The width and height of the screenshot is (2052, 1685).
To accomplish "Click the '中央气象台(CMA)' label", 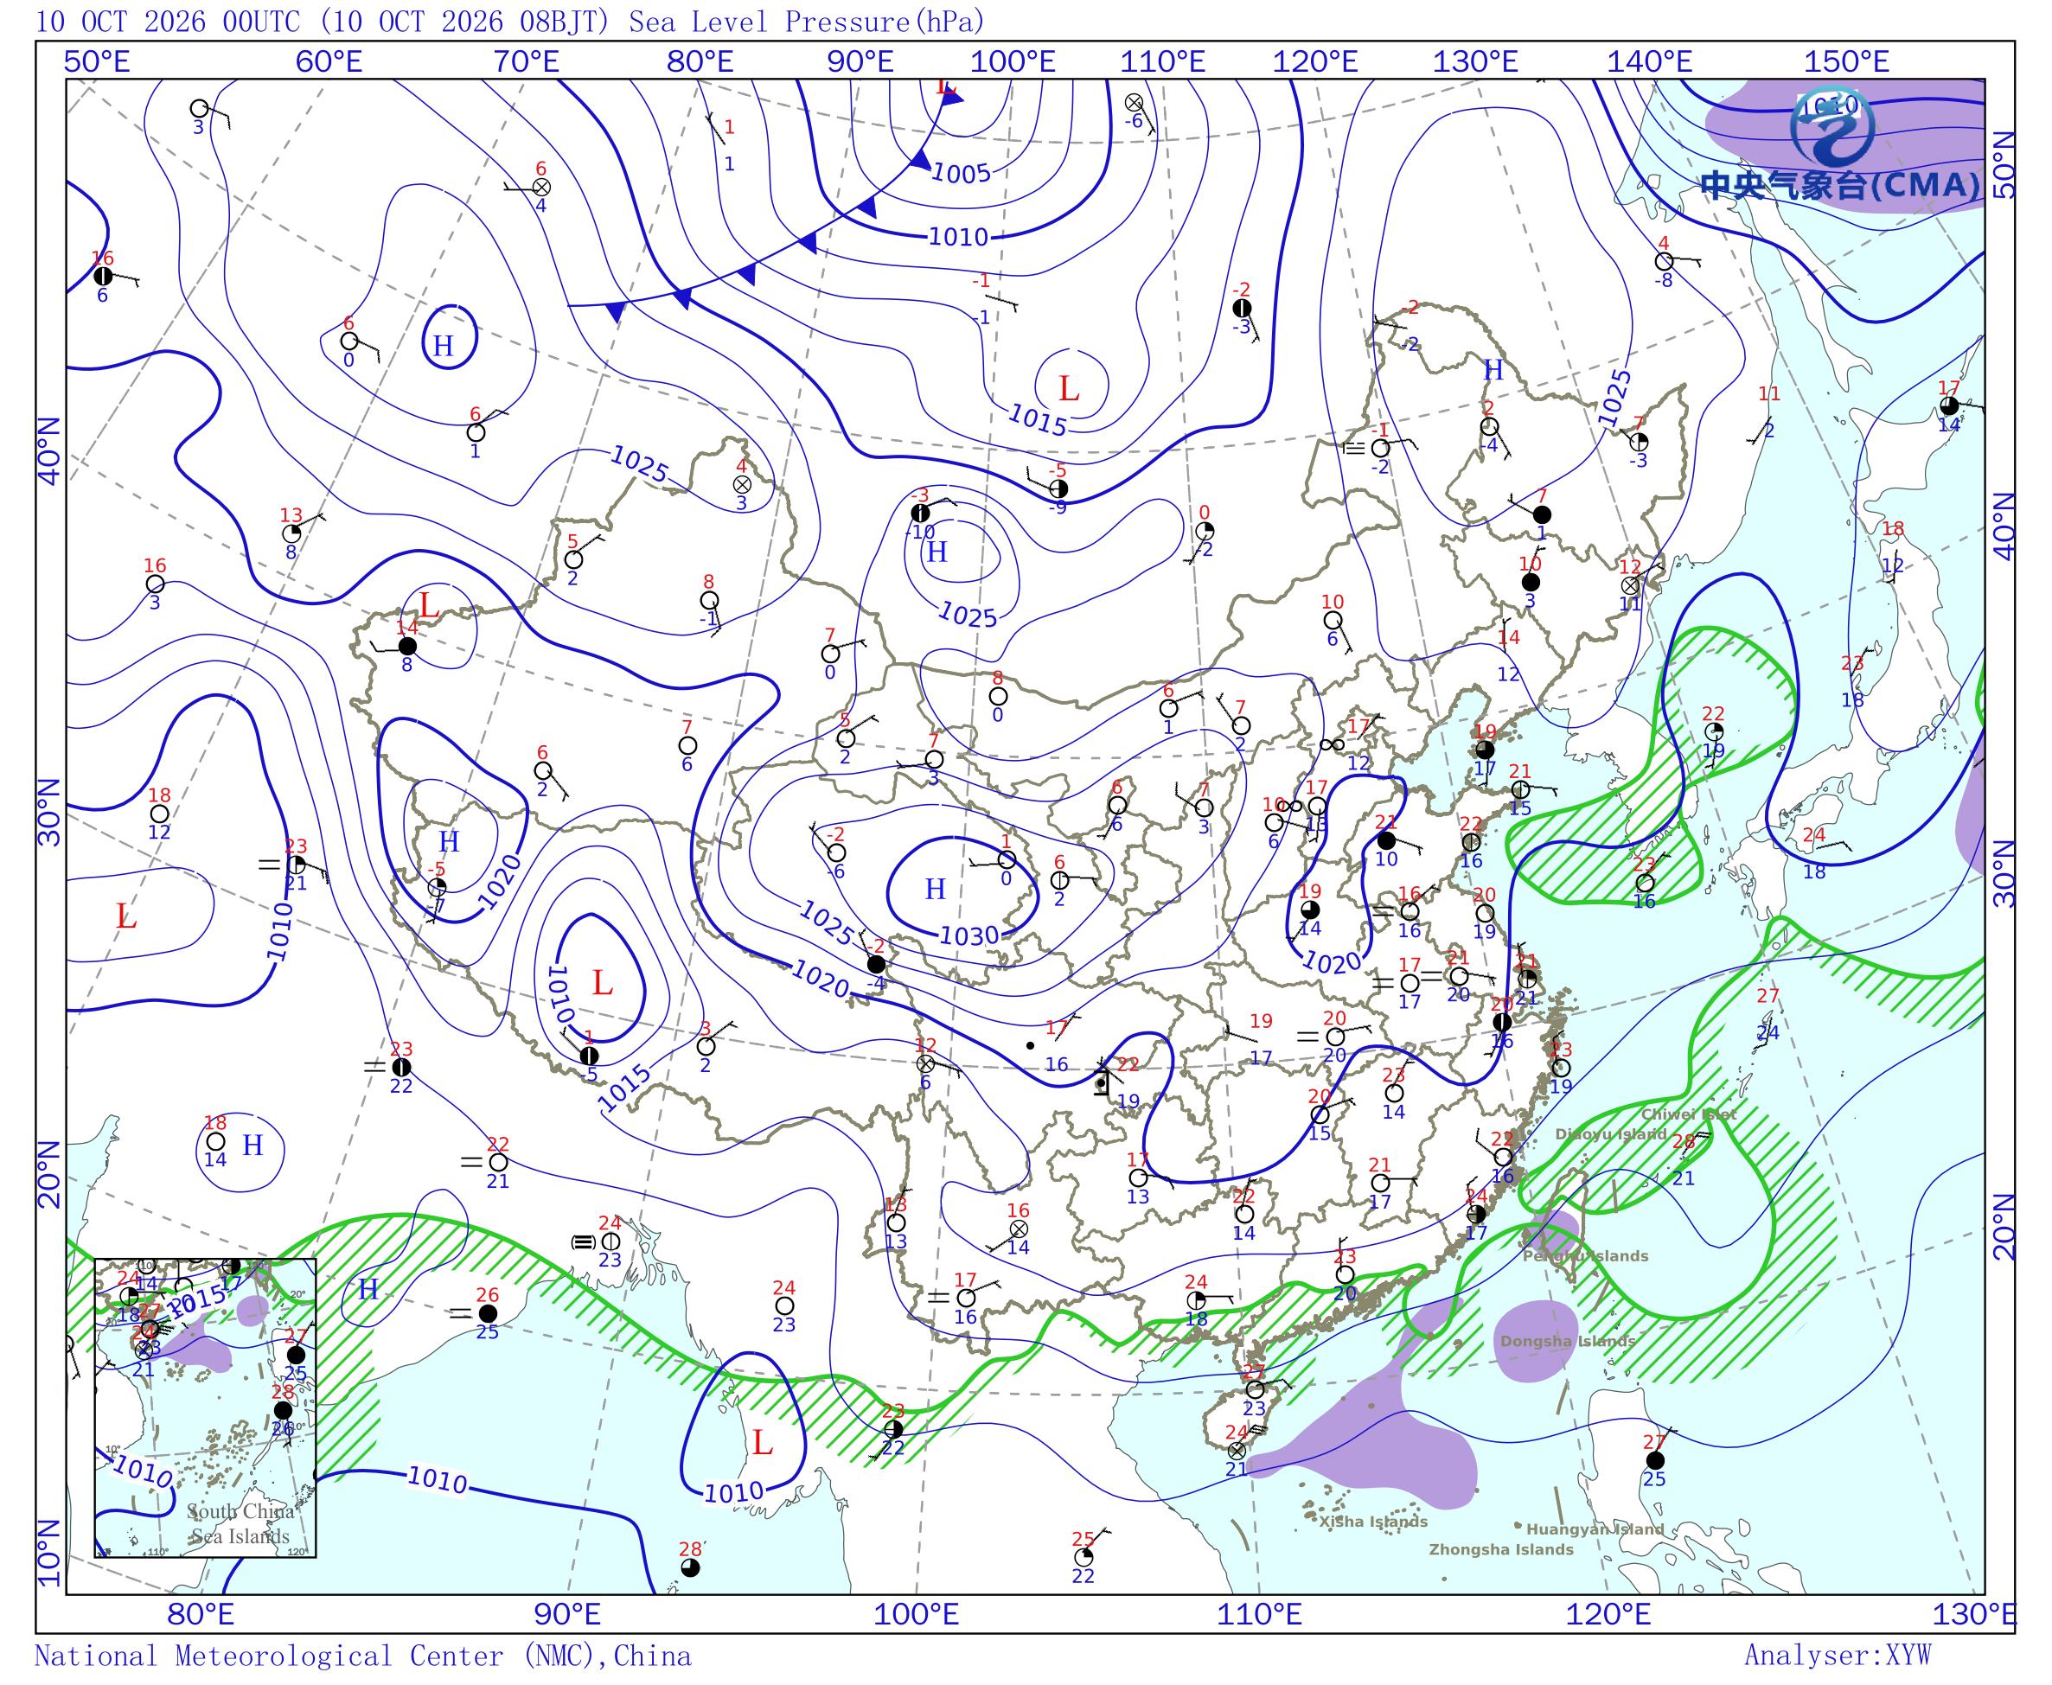I will coord(1840,185).
